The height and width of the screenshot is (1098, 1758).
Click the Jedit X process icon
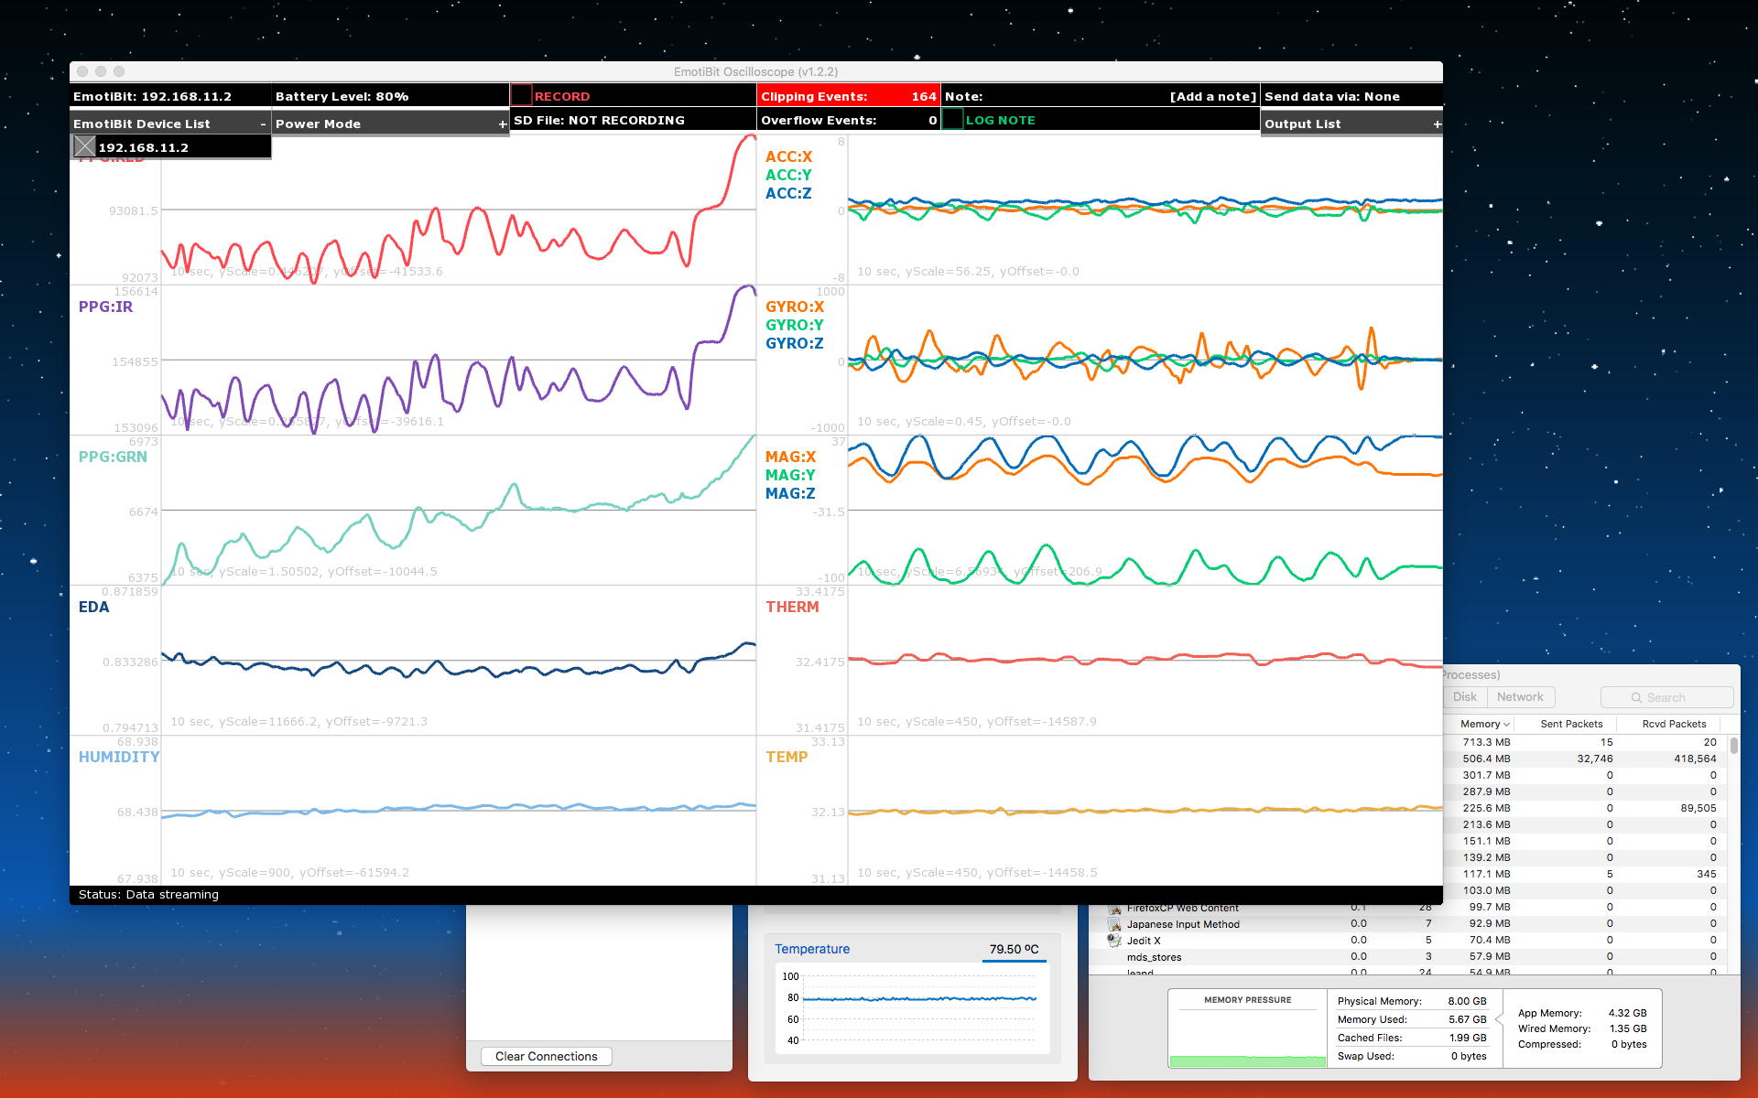tap(1114, 940)
